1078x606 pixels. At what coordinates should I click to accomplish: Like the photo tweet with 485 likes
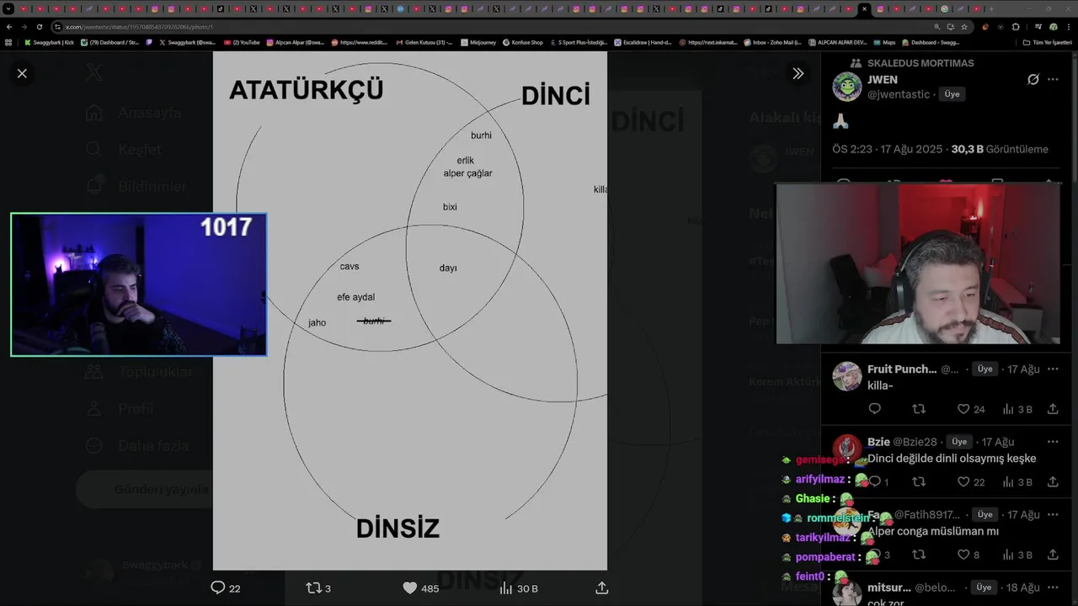pyautogui.click(x=420, y=587)
